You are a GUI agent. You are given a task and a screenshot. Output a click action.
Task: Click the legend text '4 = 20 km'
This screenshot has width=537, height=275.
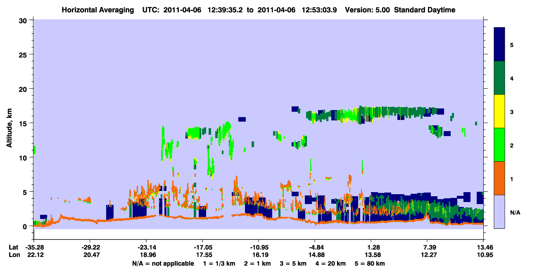tap(331, 263)
